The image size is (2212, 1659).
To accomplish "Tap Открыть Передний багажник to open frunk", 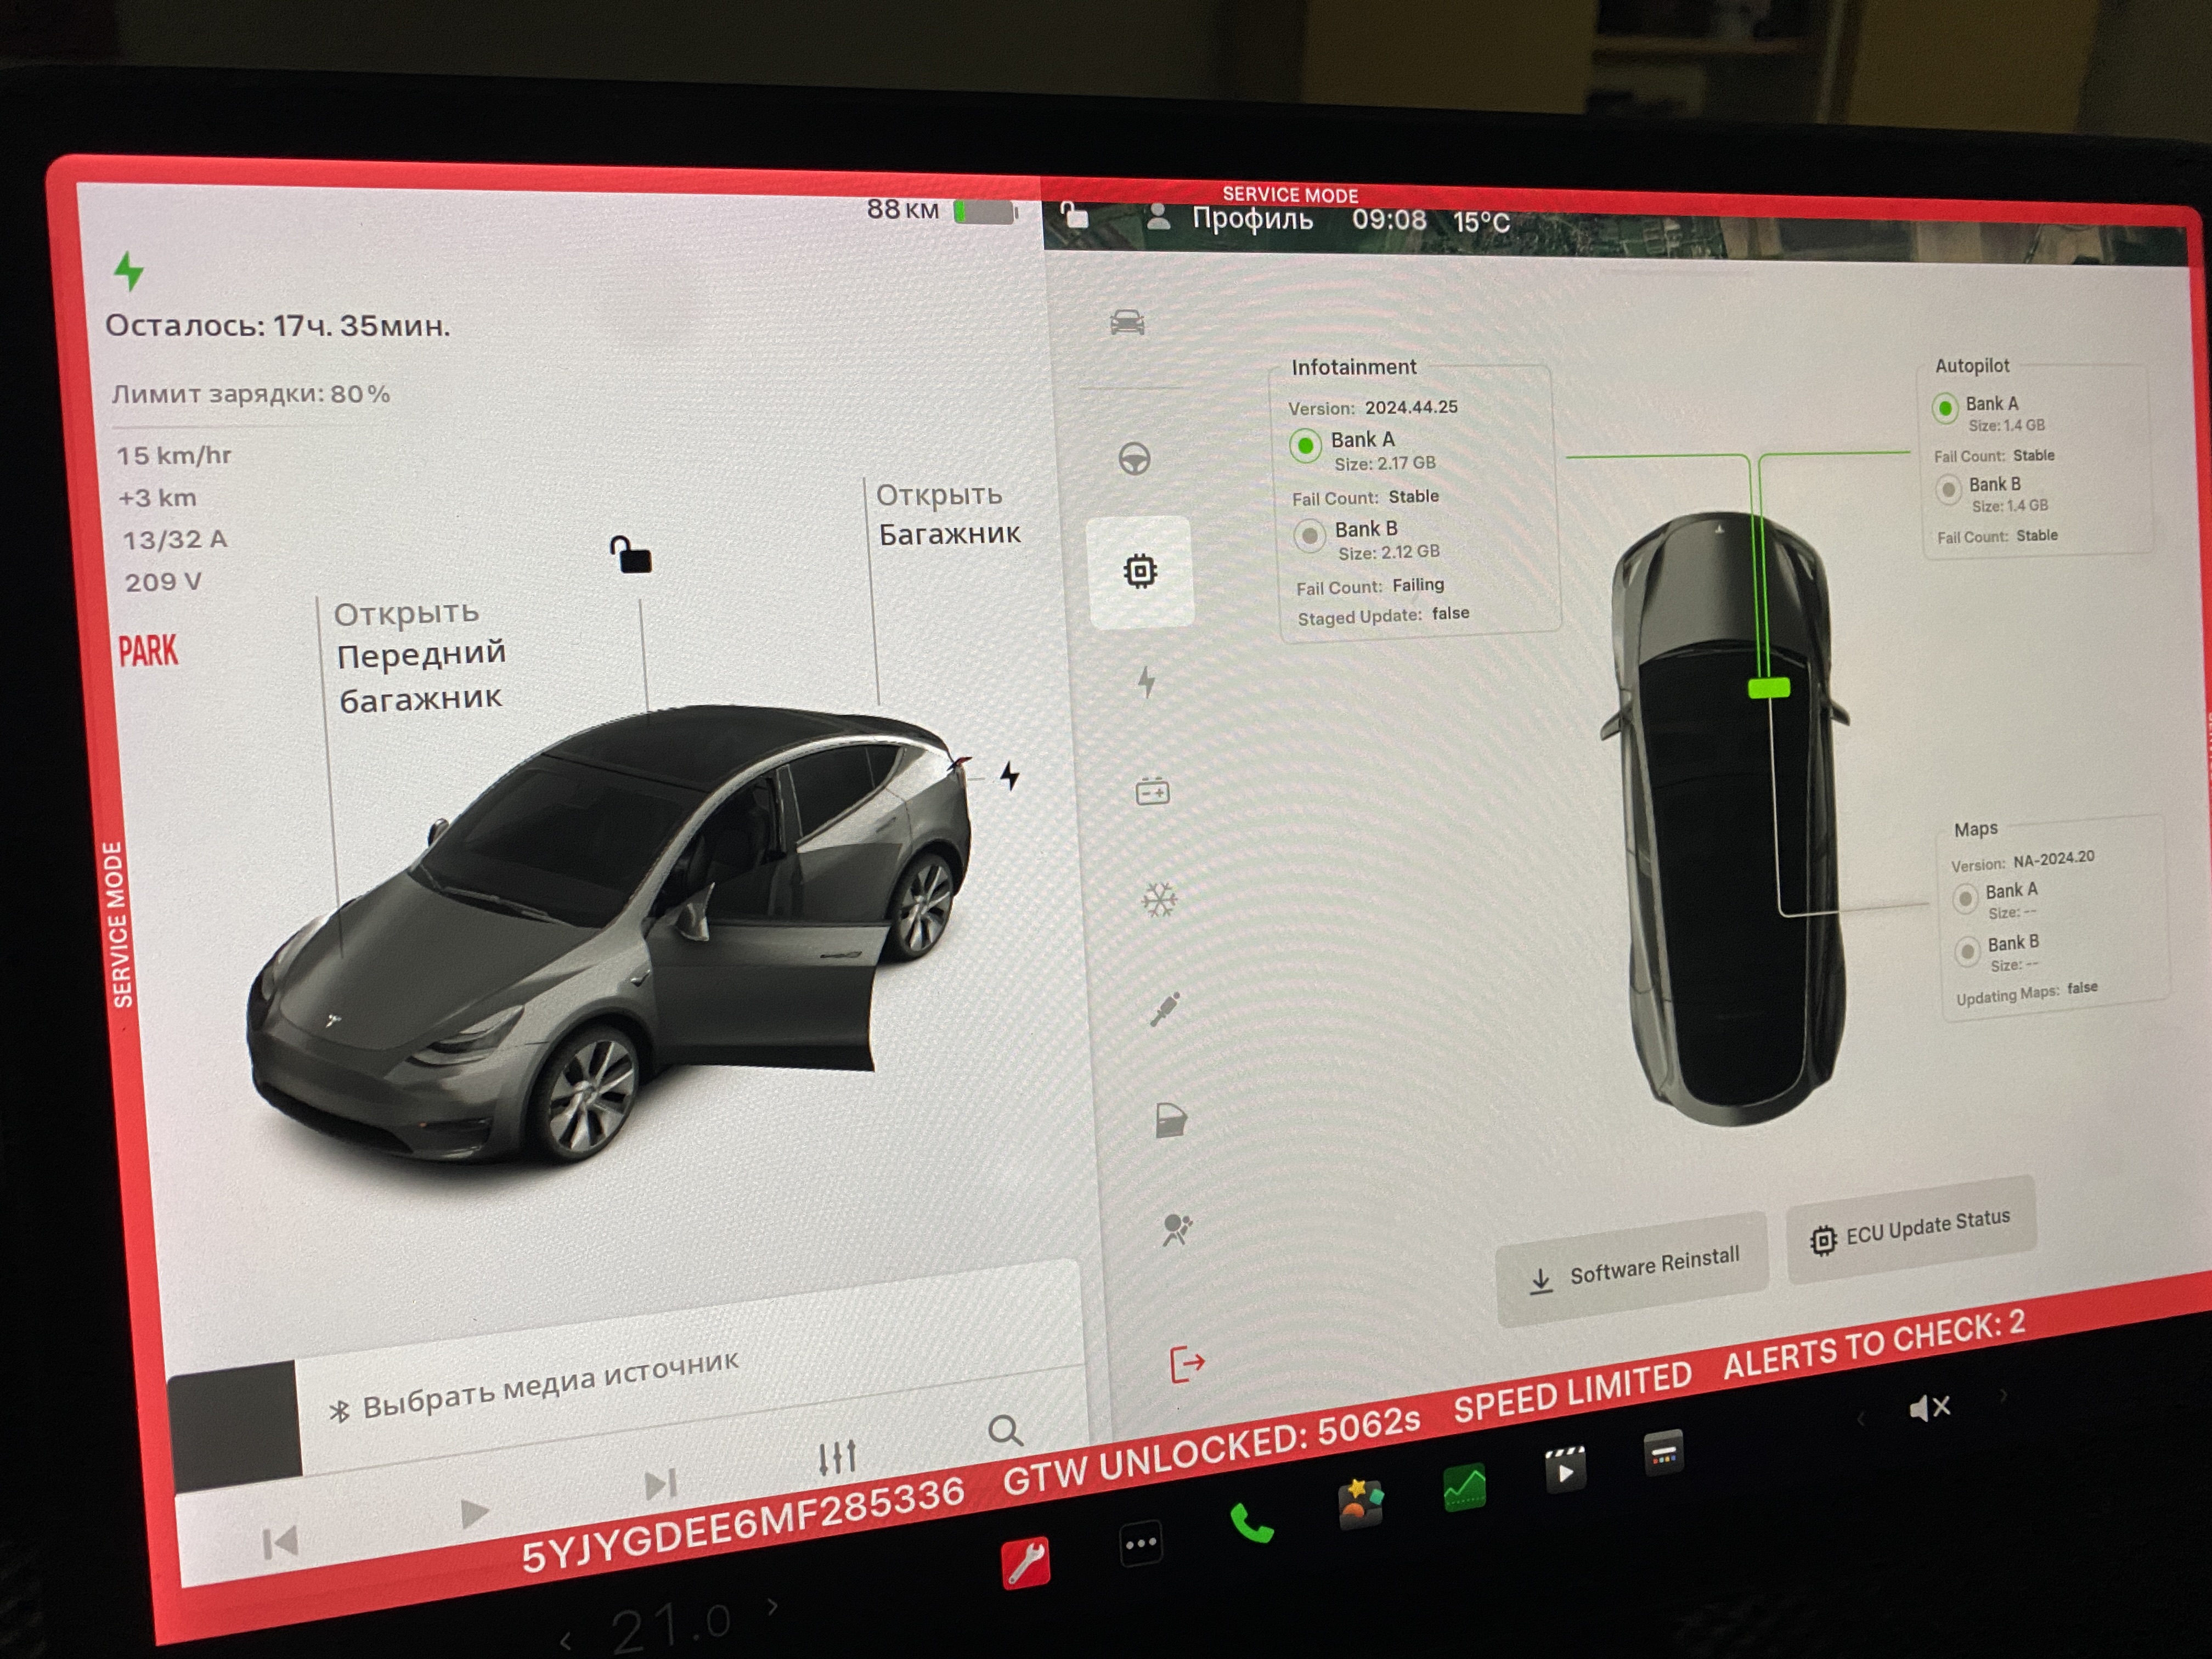I will click(x=420, y=657).
